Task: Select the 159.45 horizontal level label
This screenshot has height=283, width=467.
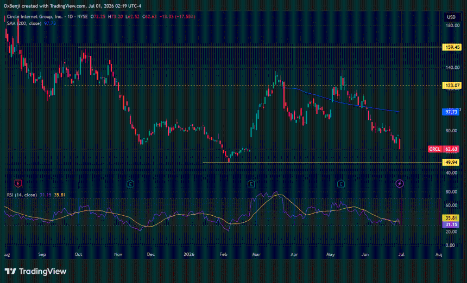Action: point(451,47)
